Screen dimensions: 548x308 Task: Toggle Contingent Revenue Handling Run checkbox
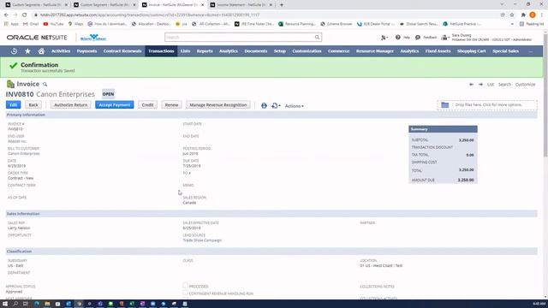click(185, 293)
